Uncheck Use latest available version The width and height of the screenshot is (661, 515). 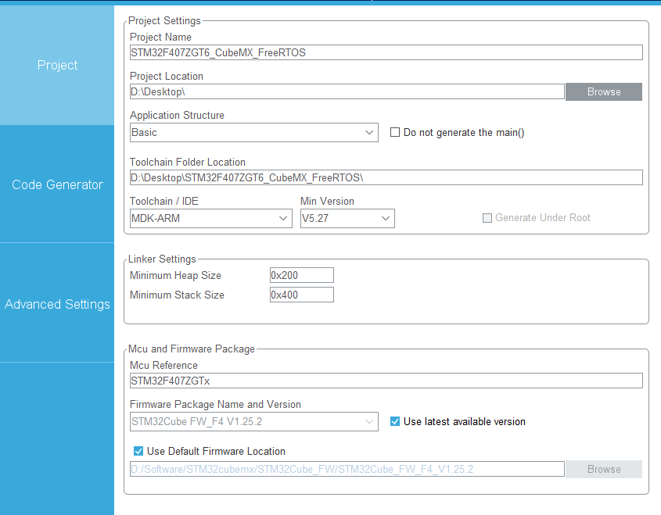[395, 421]
